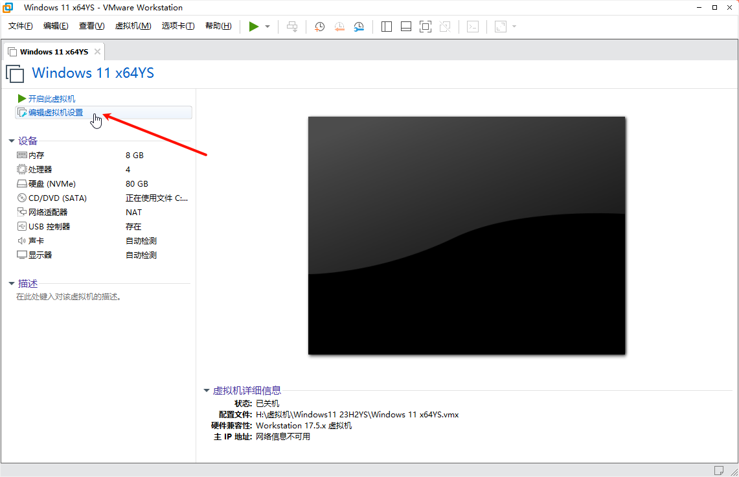Click the 硬盘 (NVMe) disk icon

pos(21,183)
